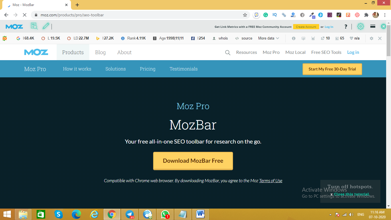Click the Log in link in site header
Image resolution: width=391 pixels, height=220 pixels.
click(353, 52)
